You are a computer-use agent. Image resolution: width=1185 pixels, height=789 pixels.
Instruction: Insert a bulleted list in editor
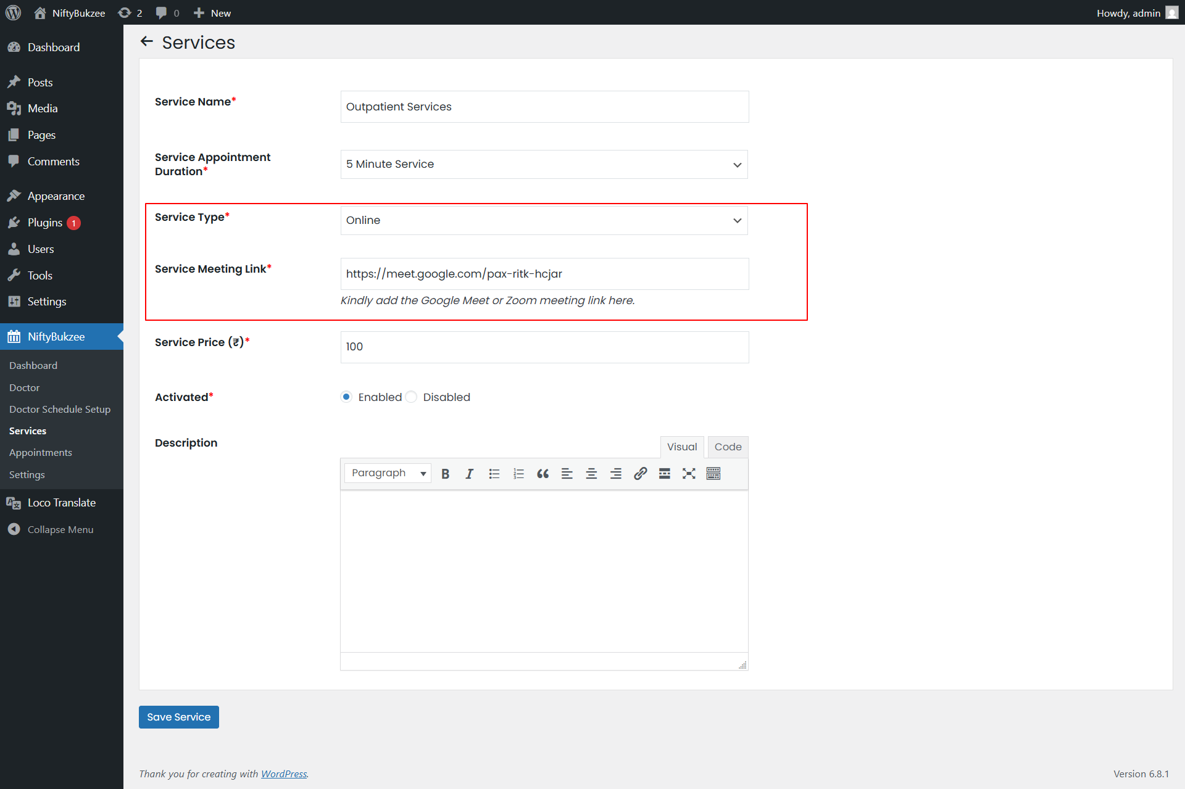click(x=494, y=474)
